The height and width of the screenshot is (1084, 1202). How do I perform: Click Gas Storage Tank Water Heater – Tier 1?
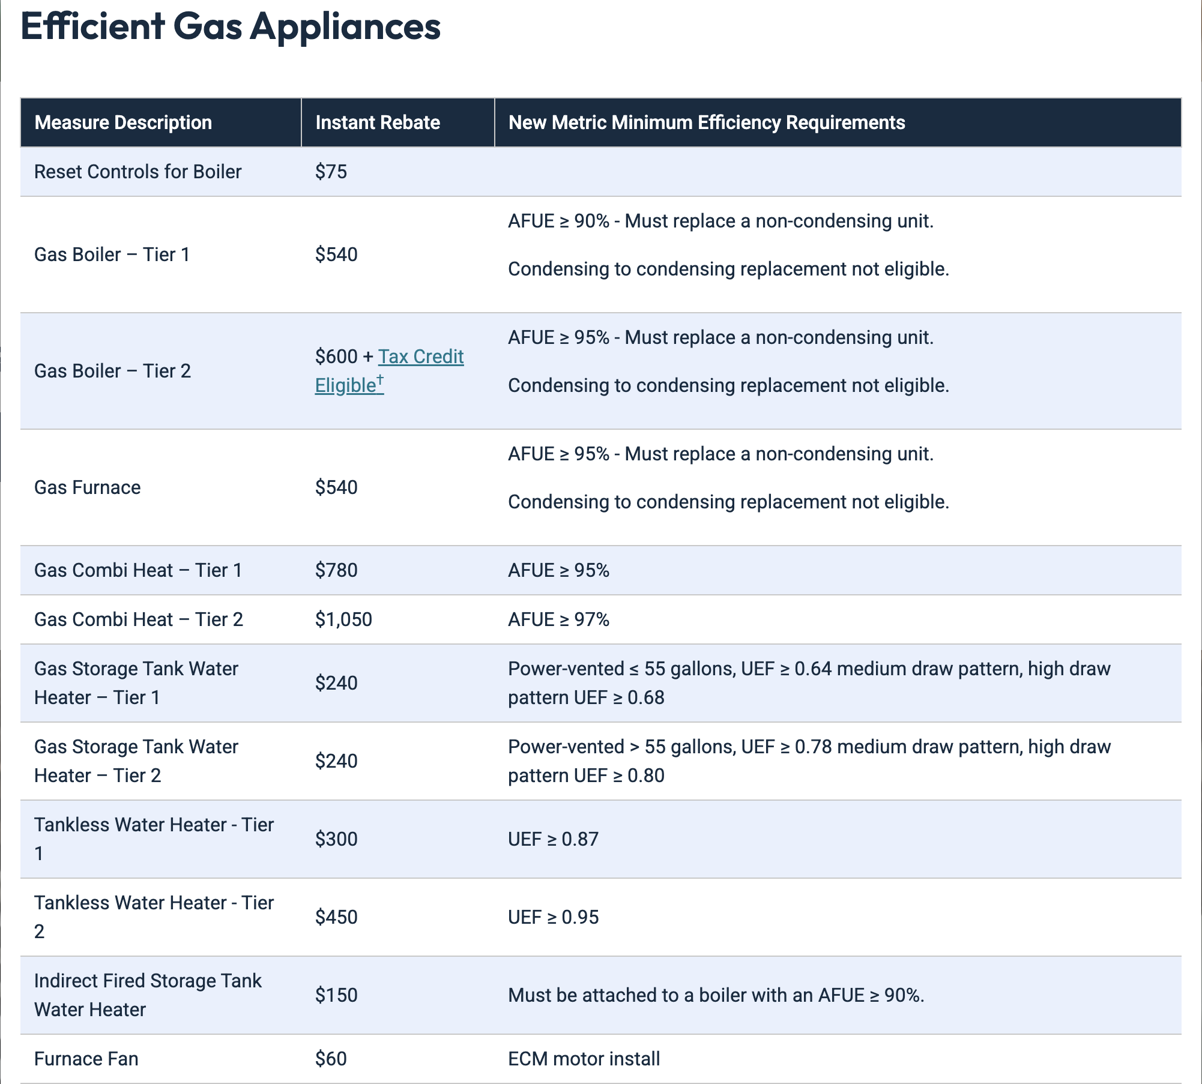[x=136, y=683]
